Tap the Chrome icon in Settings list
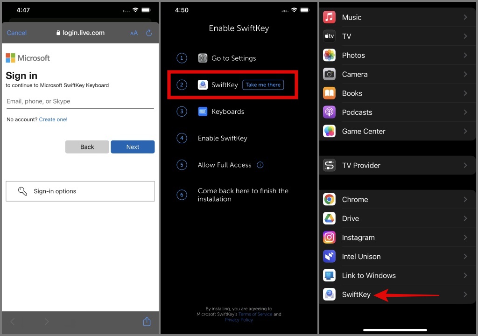 [329, 199]
